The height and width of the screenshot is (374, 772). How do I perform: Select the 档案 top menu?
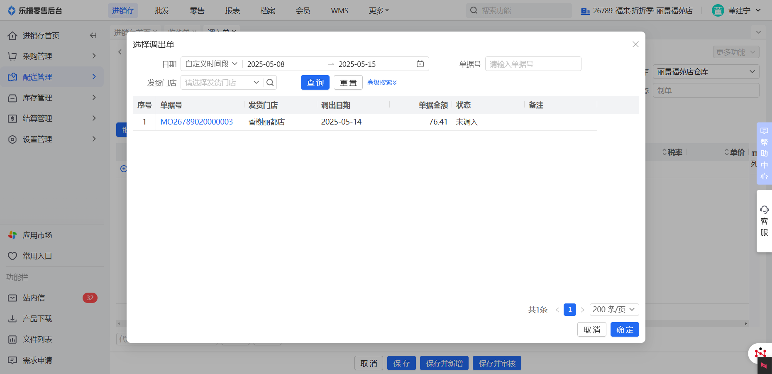(268, 10)
